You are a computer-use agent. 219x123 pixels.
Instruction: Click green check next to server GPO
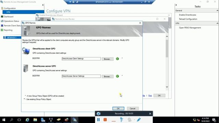tap(117, 76)
